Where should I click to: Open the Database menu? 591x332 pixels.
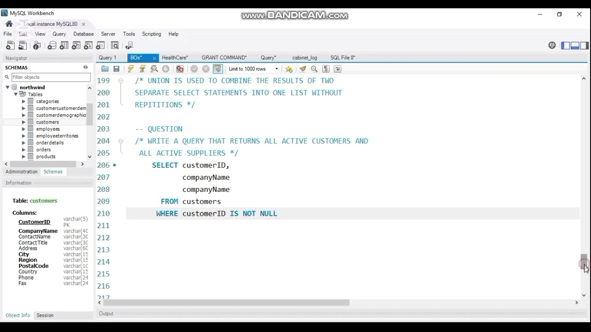tap(84, 34)
